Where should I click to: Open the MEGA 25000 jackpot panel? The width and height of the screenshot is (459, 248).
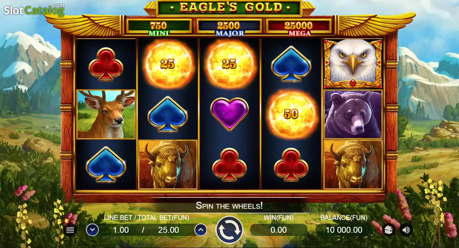pos(299,27)
